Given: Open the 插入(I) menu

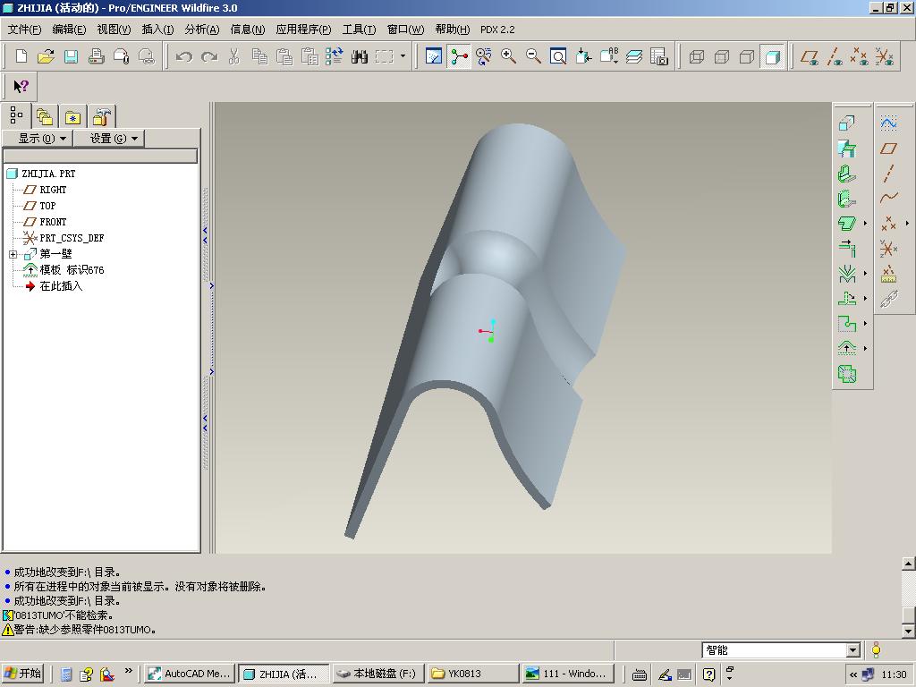Looking at the screenshot, I should (x=157, y=30).
